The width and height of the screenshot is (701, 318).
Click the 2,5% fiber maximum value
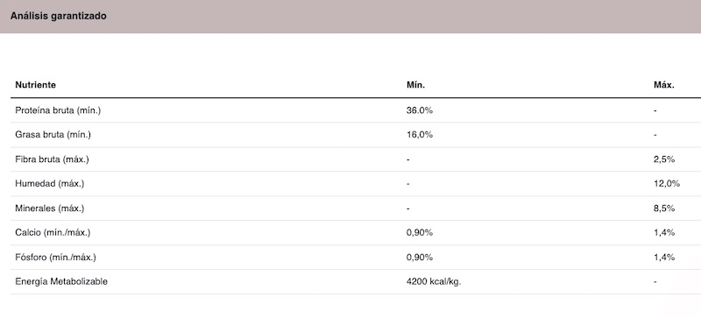[x=664, y=159]
